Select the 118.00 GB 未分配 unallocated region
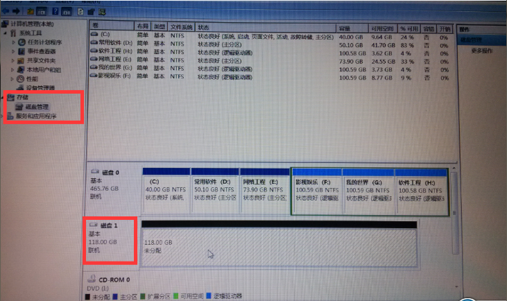The image size is (507, 301). point(280,245)
